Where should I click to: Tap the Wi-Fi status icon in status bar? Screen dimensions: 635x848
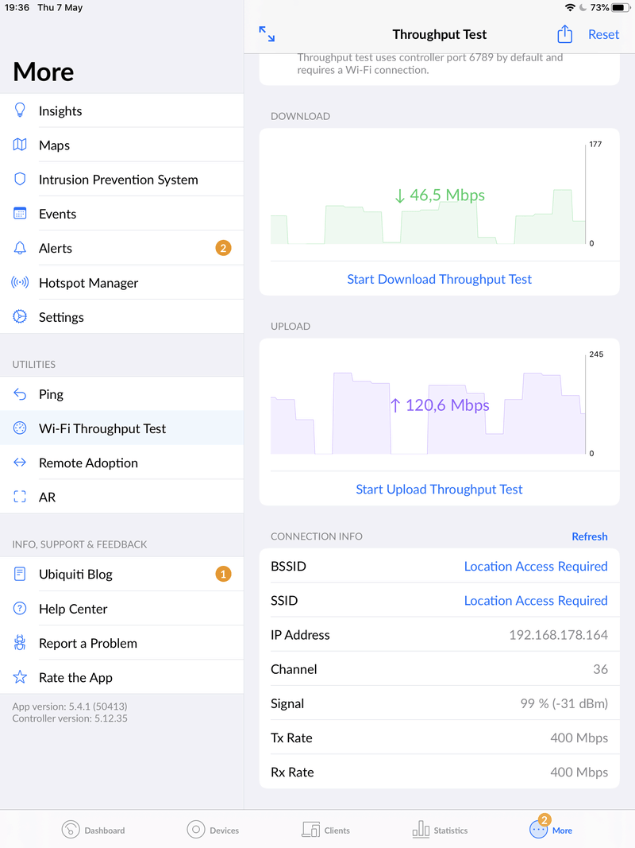[x=570, y=8]
